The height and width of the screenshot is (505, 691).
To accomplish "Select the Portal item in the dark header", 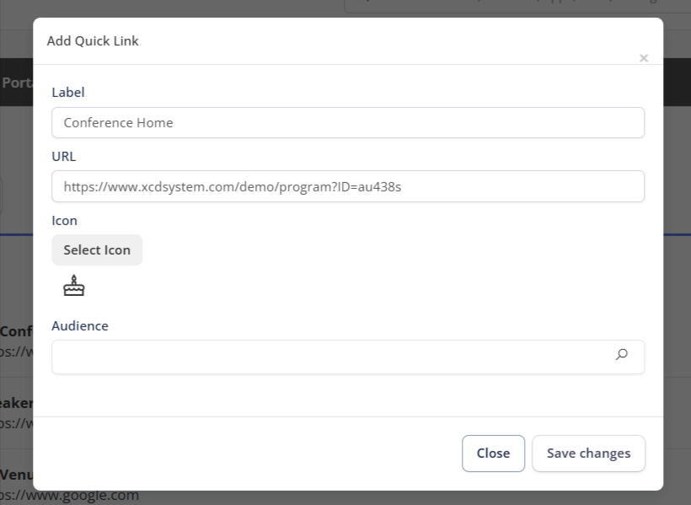I will (x=16, y=83).
